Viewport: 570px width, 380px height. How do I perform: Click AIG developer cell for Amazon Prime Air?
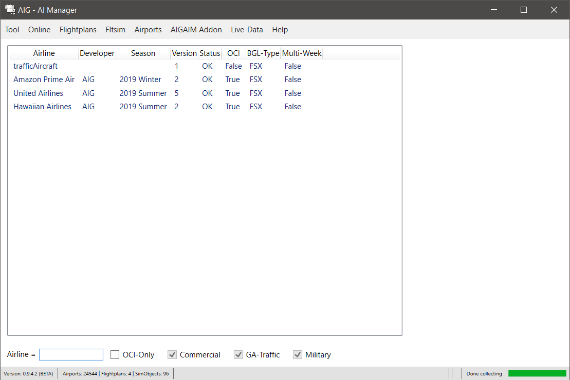point(88,79)
